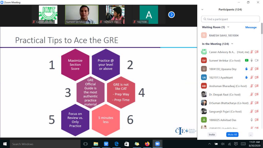Click Sumeet Verlekar's video camera icon
This screenshot has height=148, width=263.
click(x=256, y=60)
